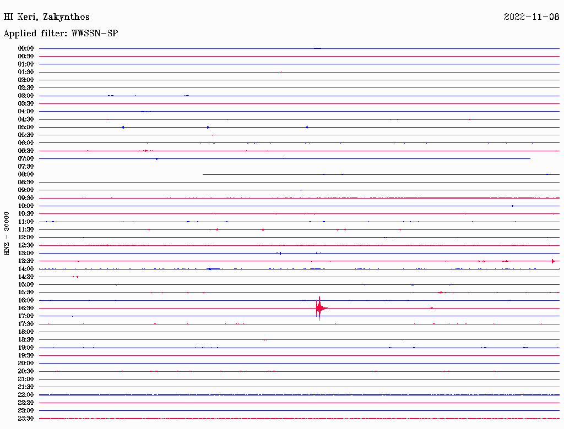Click the 05:00 time label
Image resolution: width=564 pixels, height=429 pixels.
coord(26,127)
